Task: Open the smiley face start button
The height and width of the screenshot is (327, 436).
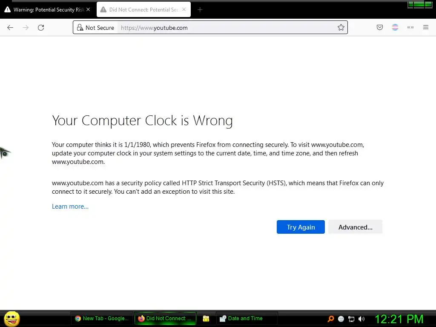Action: [x=11, y=318]
